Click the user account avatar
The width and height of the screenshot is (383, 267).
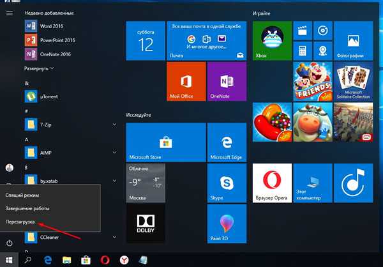pos(10,168)
